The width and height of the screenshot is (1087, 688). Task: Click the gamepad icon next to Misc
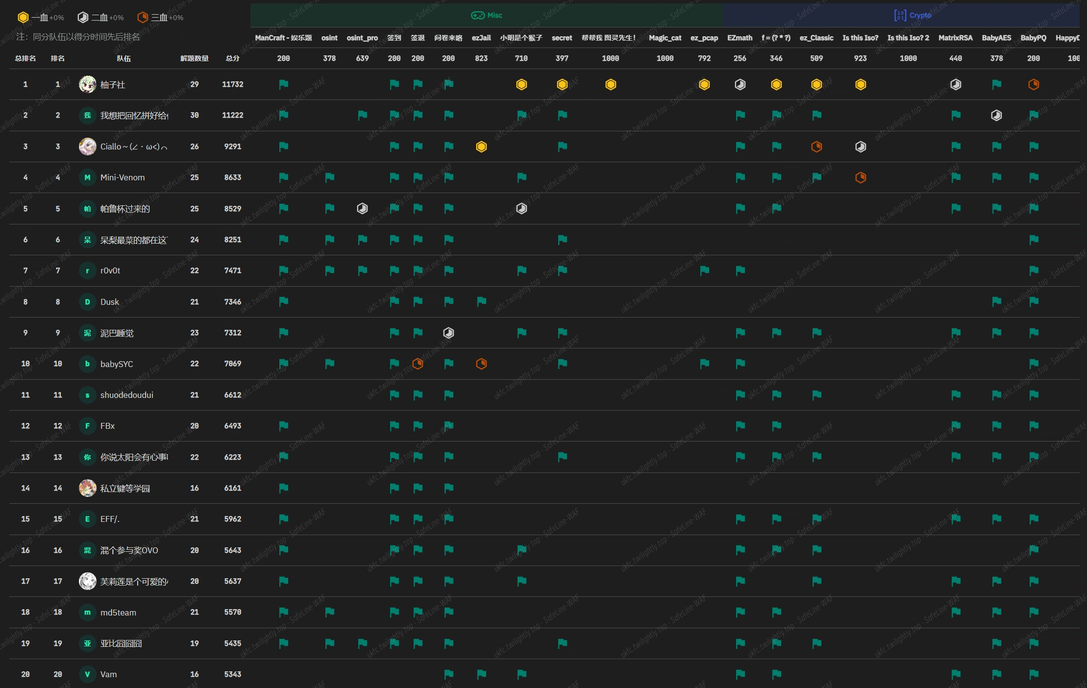(477, 15)
